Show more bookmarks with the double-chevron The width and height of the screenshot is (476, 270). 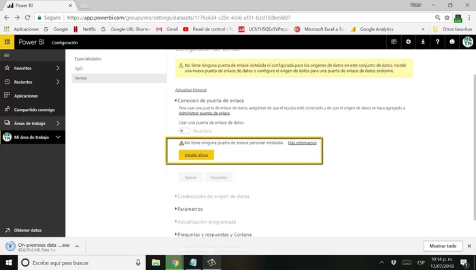pyautogui.click(x=423, y=29)
